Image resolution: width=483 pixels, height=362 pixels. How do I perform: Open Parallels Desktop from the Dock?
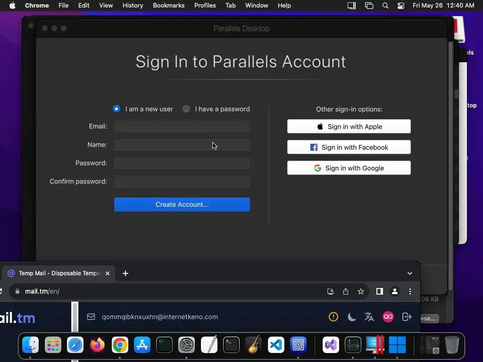(375, 345)
